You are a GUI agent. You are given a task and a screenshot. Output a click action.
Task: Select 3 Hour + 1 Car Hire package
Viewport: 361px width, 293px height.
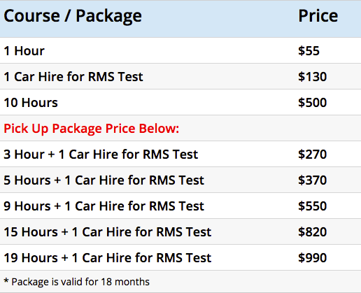click(x=101, y=155)
